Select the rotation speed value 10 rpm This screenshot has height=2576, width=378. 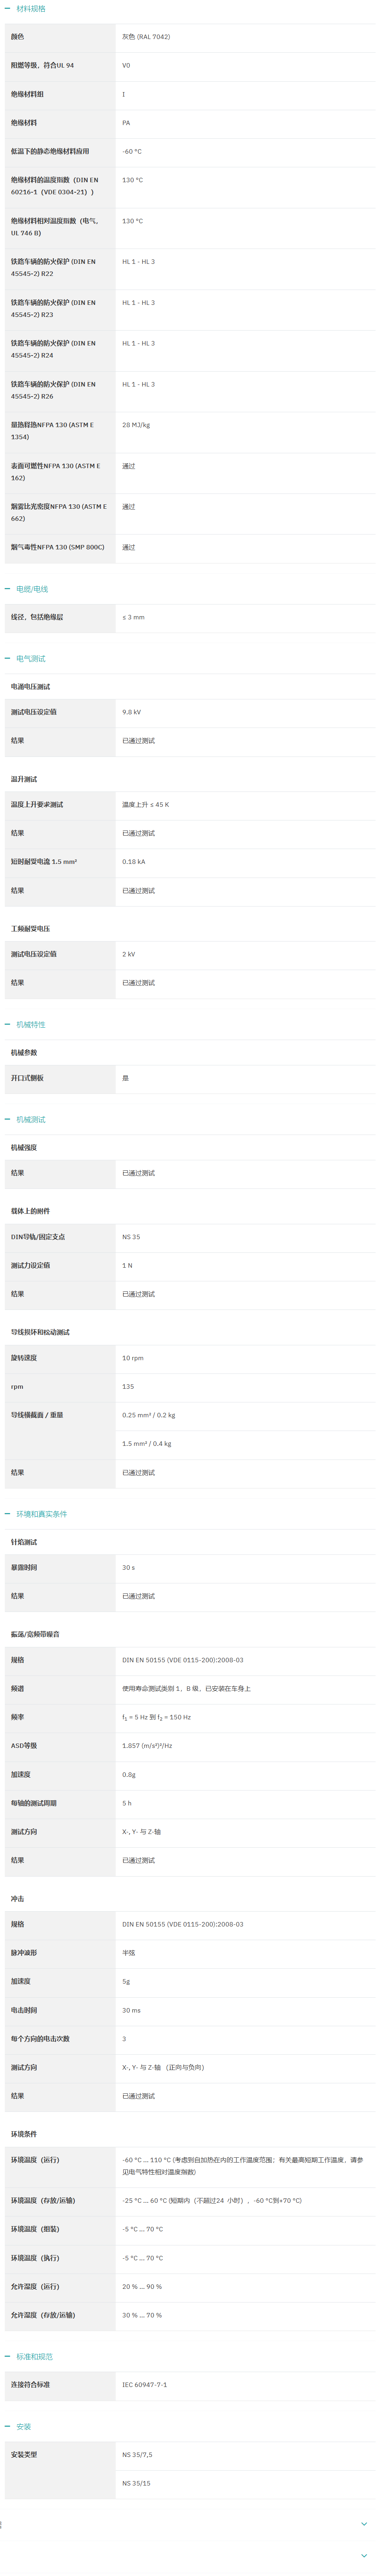click(x=133, y=1358)
